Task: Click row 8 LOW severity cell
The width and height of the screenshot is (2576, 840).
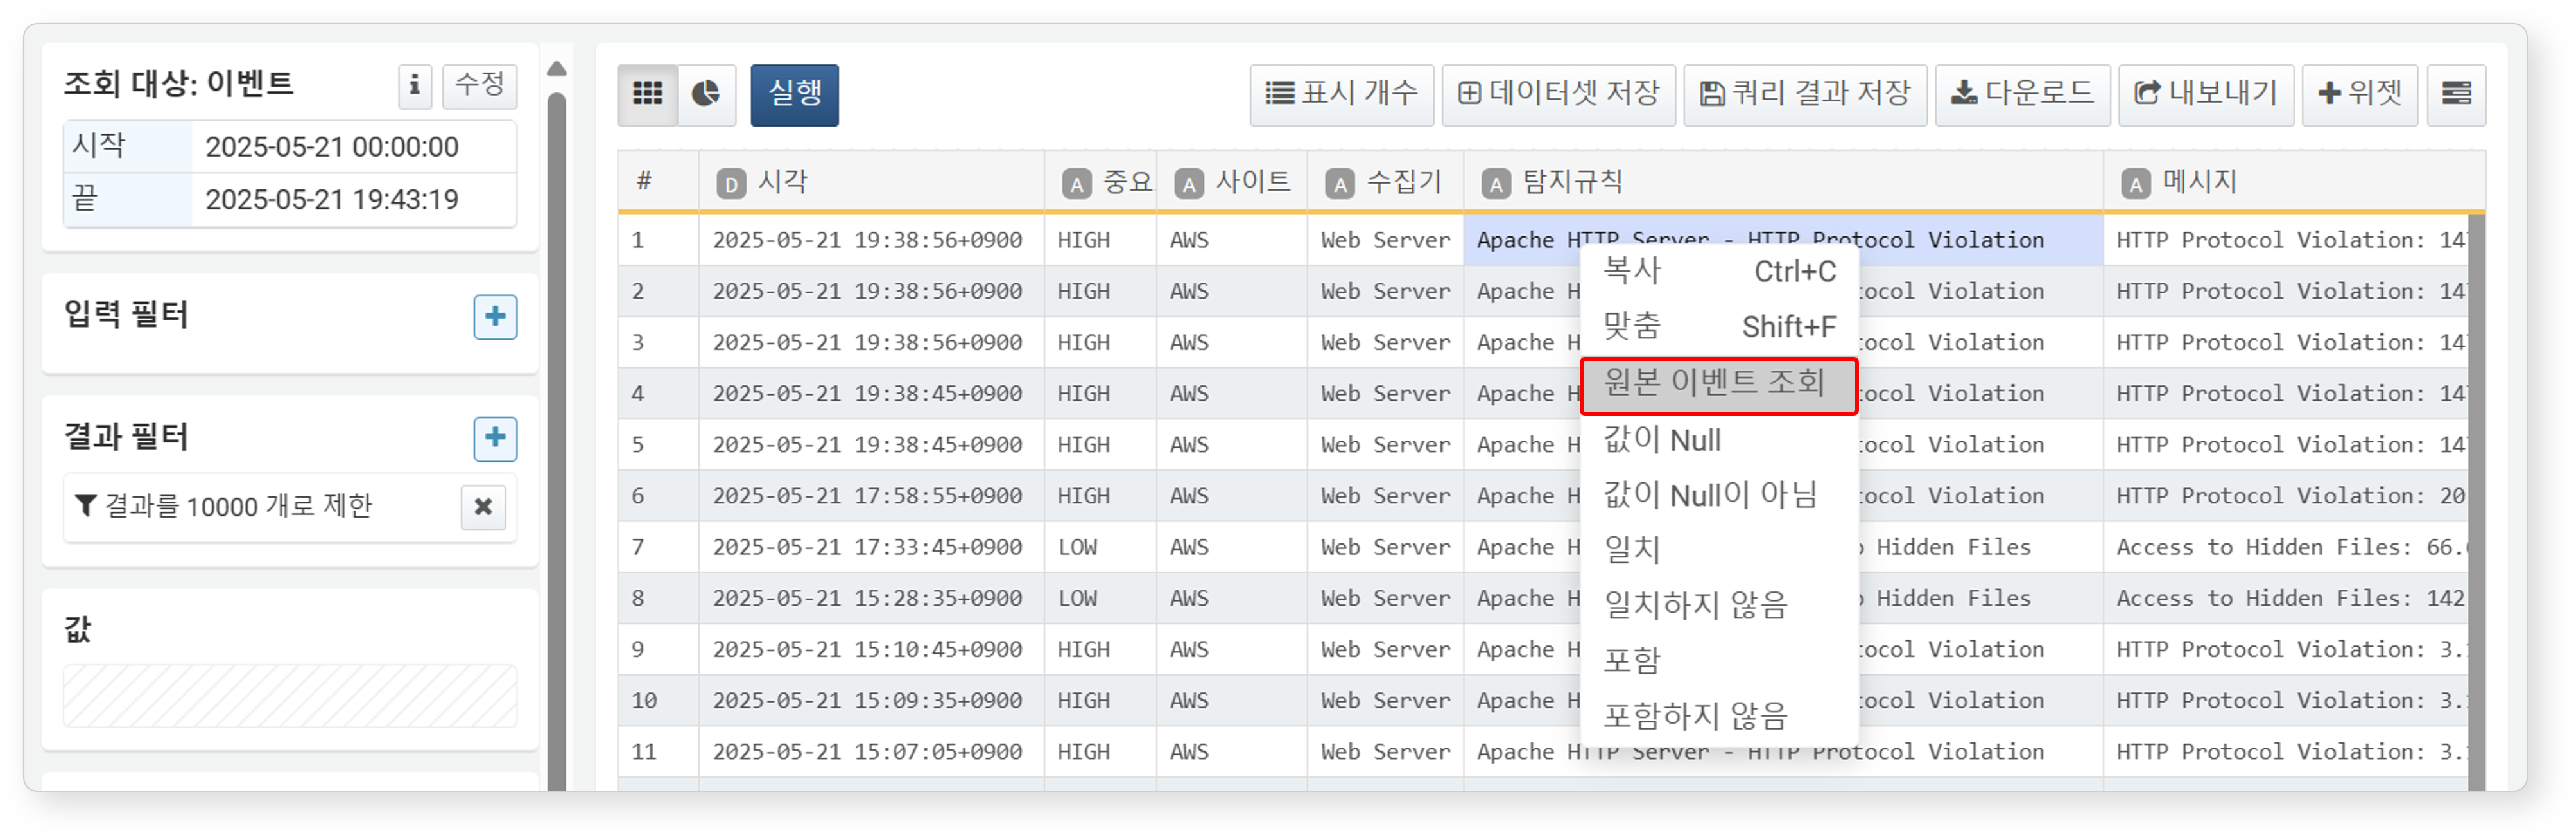Action: (x=1100, y=598)
